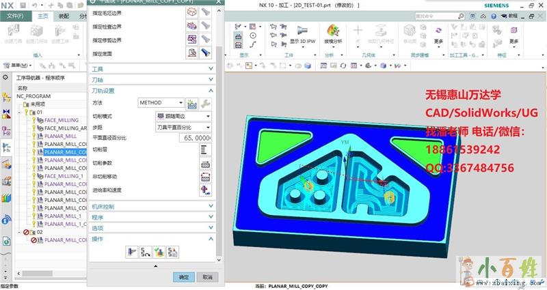Screen dimensions: 547x290
Task: Click the flashlight display icon for floor
Action: 205,52
